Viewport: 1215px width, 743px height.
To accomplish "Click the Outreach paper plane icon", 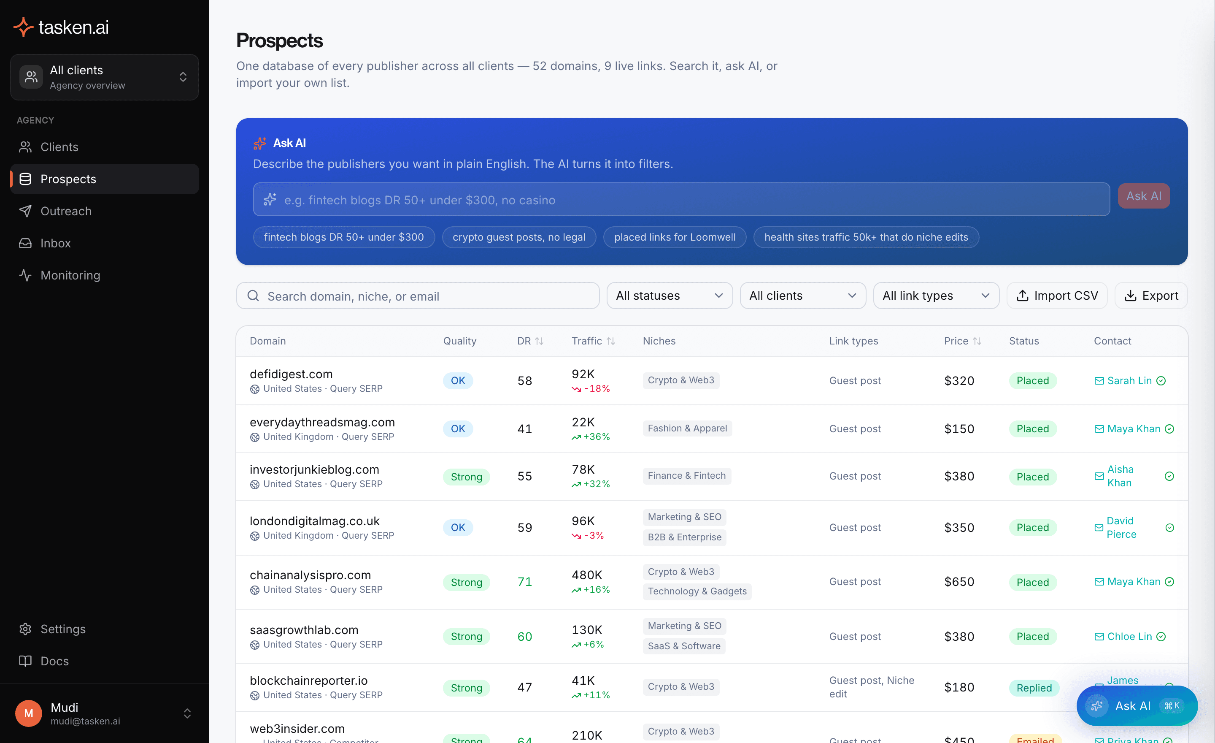I will tap(25, 211).
